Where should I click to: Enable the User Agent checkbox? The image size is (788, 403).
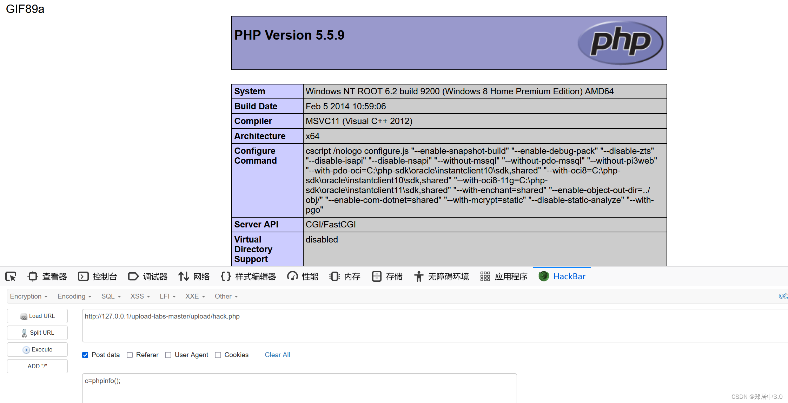coord(168,355)
